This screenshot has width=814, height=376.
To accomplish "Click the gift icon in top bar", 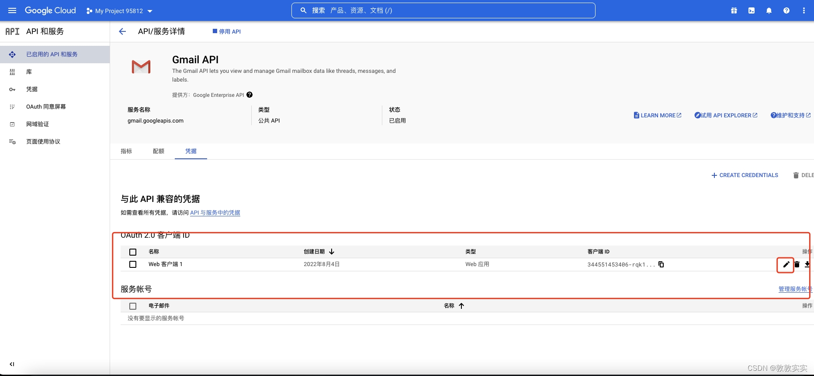I will (x=734, y=10).
